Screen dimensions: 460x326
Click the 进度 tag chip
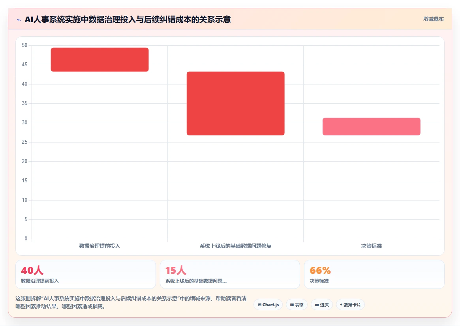322,305
